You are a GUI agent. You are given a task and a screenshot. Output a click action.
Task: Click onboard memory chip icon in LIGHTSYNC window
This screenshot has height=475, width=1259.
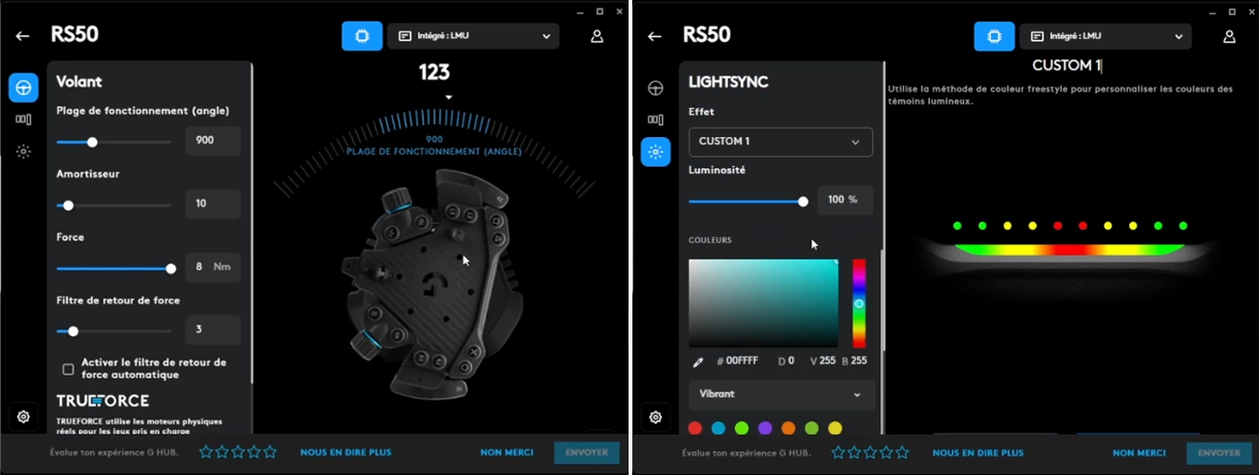point(994,36)
